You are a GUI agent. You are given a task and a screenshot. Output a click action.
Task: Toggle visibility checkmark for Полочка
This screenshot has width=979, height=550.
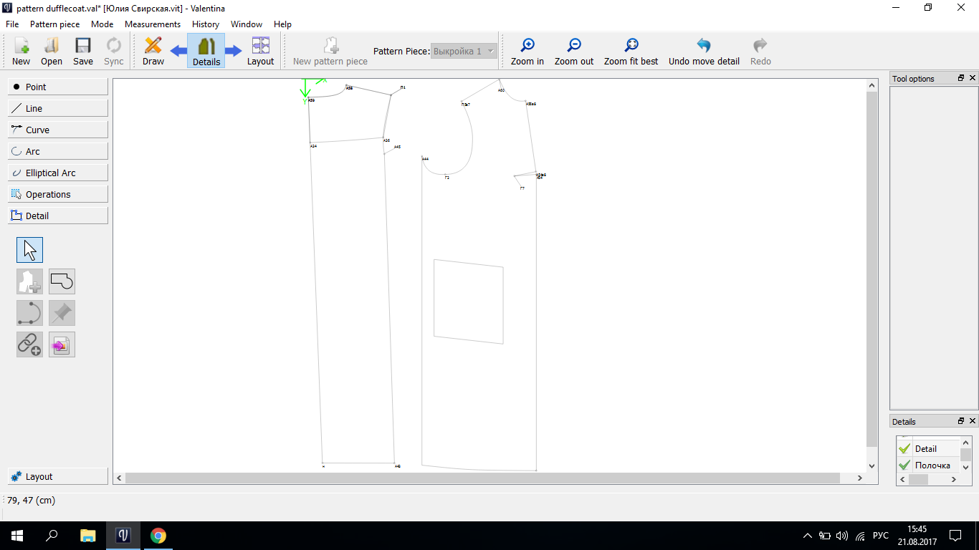pos(904,465)
